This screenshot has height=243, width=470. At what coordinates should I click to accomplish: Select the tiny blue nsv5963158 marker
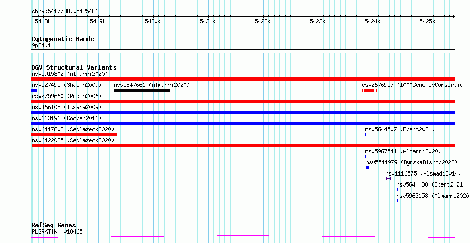pos(397,201)
